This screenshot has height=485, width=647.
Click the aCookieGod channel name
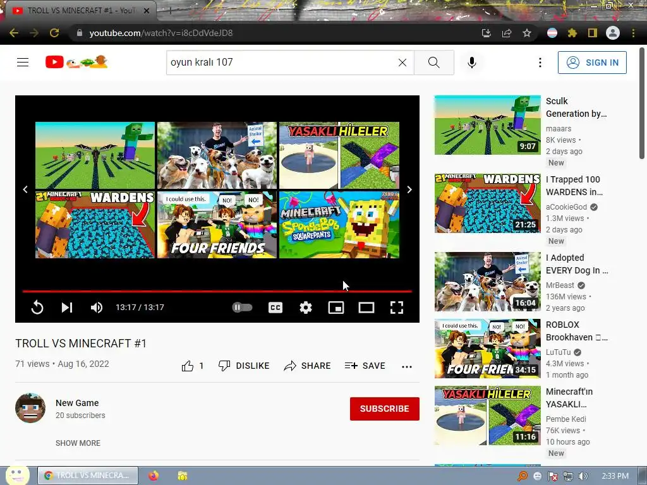(566, 207)
